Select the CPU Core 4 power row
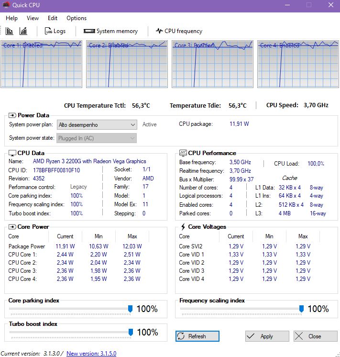 pos(75,279)
